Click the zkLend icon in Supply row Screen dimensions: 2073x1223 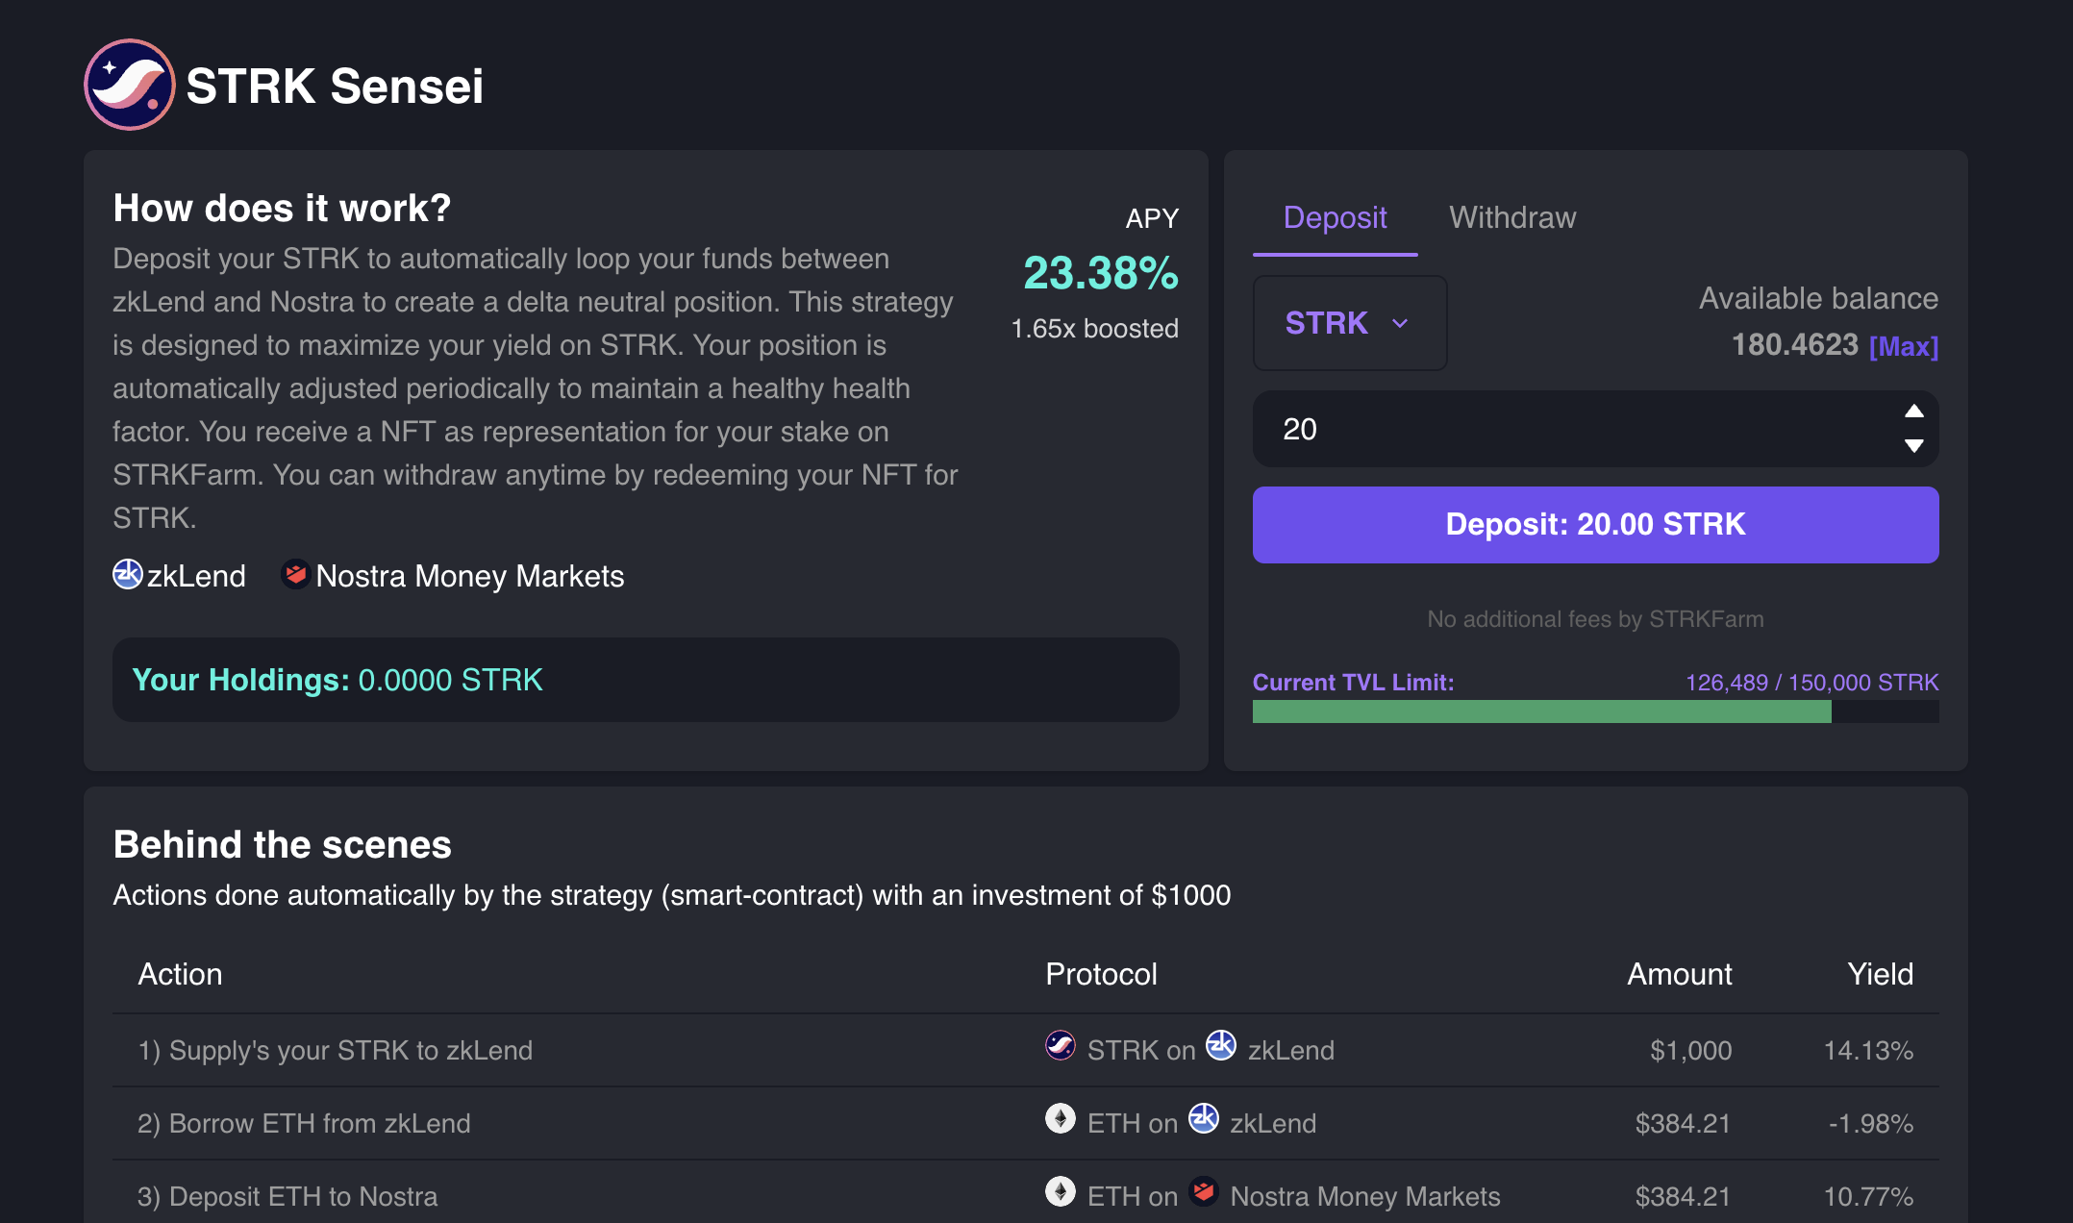pos(1221,1045)
